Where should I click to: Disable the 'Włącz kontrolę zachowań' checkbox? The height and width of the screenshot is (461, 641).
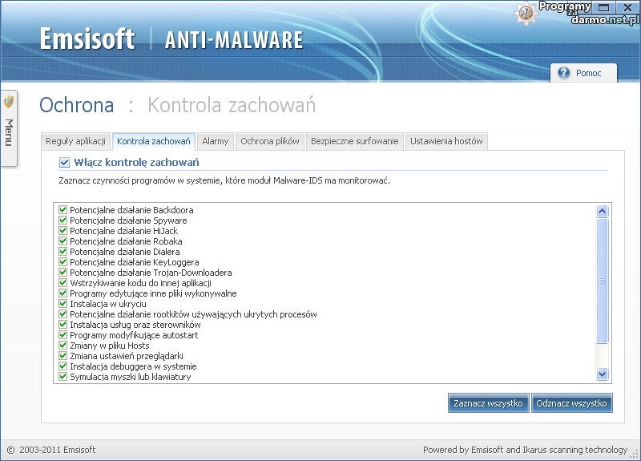click(x=64, y=163)
